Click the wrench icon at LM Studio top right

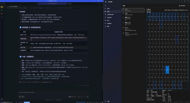coord(102,4)
